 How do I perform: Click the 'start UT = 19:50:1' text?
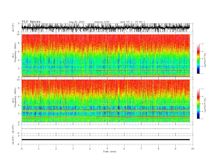[x=132, y=22]
